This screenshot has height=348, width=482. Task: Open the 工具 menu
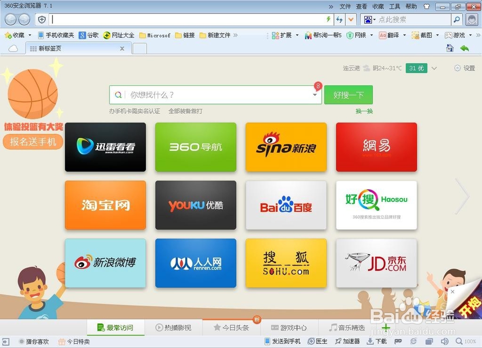tap(394, 6)
